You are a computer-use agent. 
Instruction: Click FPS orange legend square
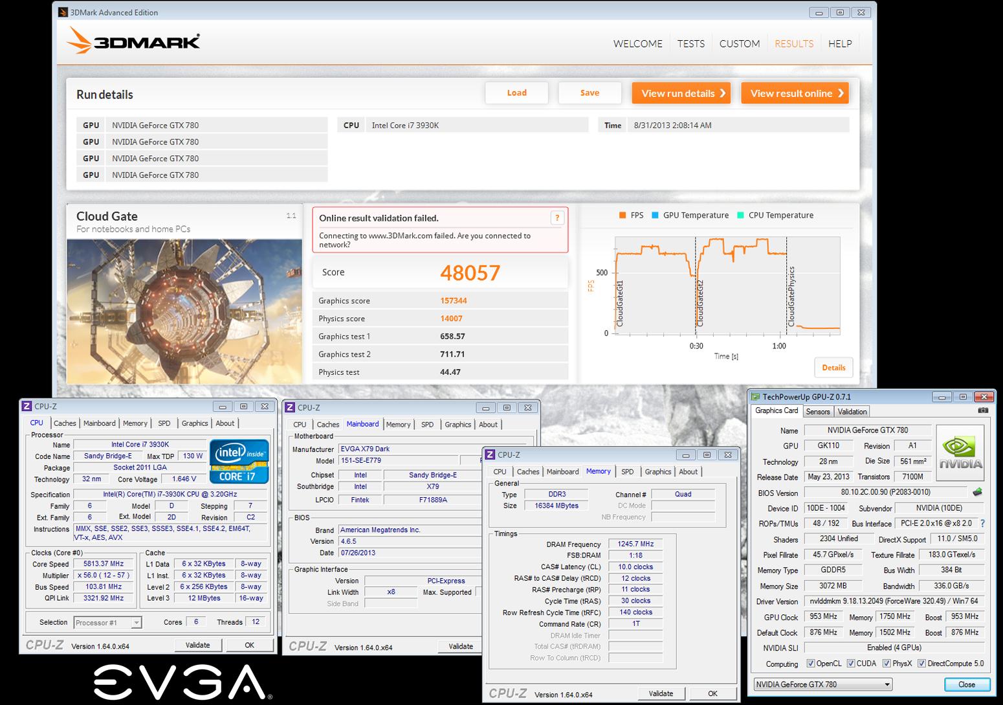pyautogui.click(x=623, y=216)
